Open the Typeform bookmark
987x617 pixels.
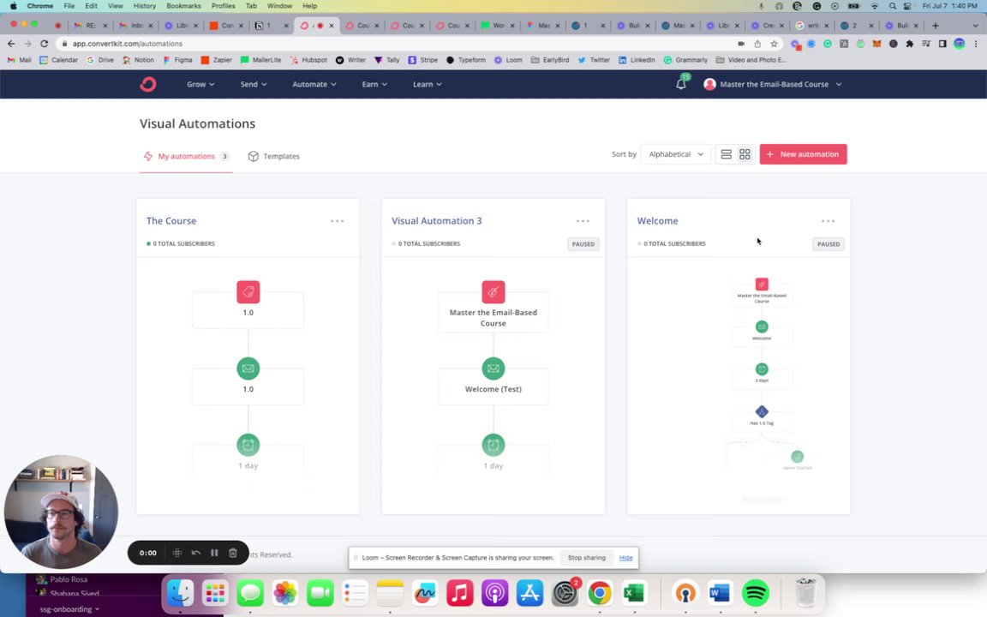[x=466, y=60]
